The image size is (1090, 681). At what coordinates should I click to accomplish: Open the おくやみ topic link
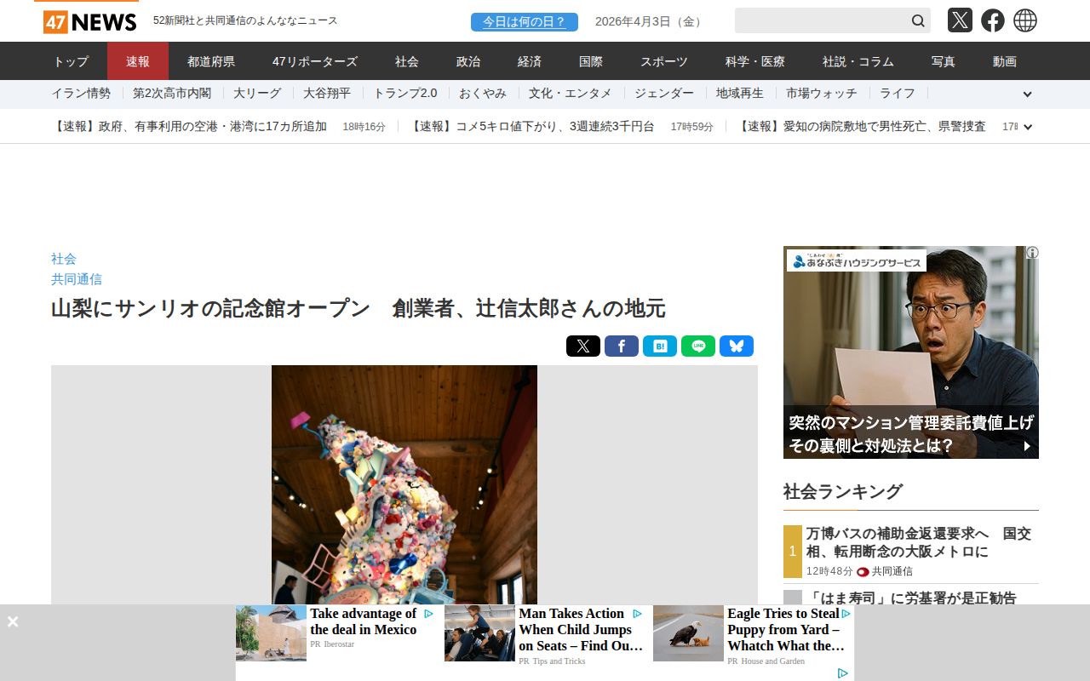[x=483, y=94]
